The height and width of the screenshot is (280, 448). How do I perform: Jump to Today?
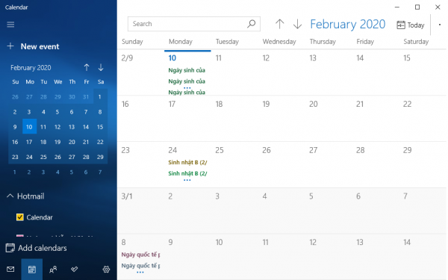410,25
